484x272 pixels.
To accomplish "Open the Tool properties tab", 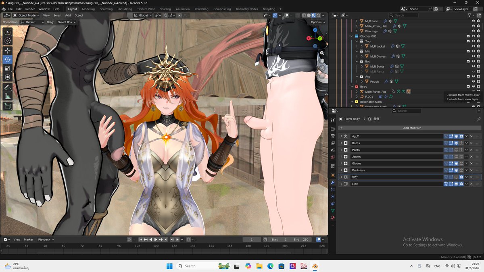I will pos(333,120).
